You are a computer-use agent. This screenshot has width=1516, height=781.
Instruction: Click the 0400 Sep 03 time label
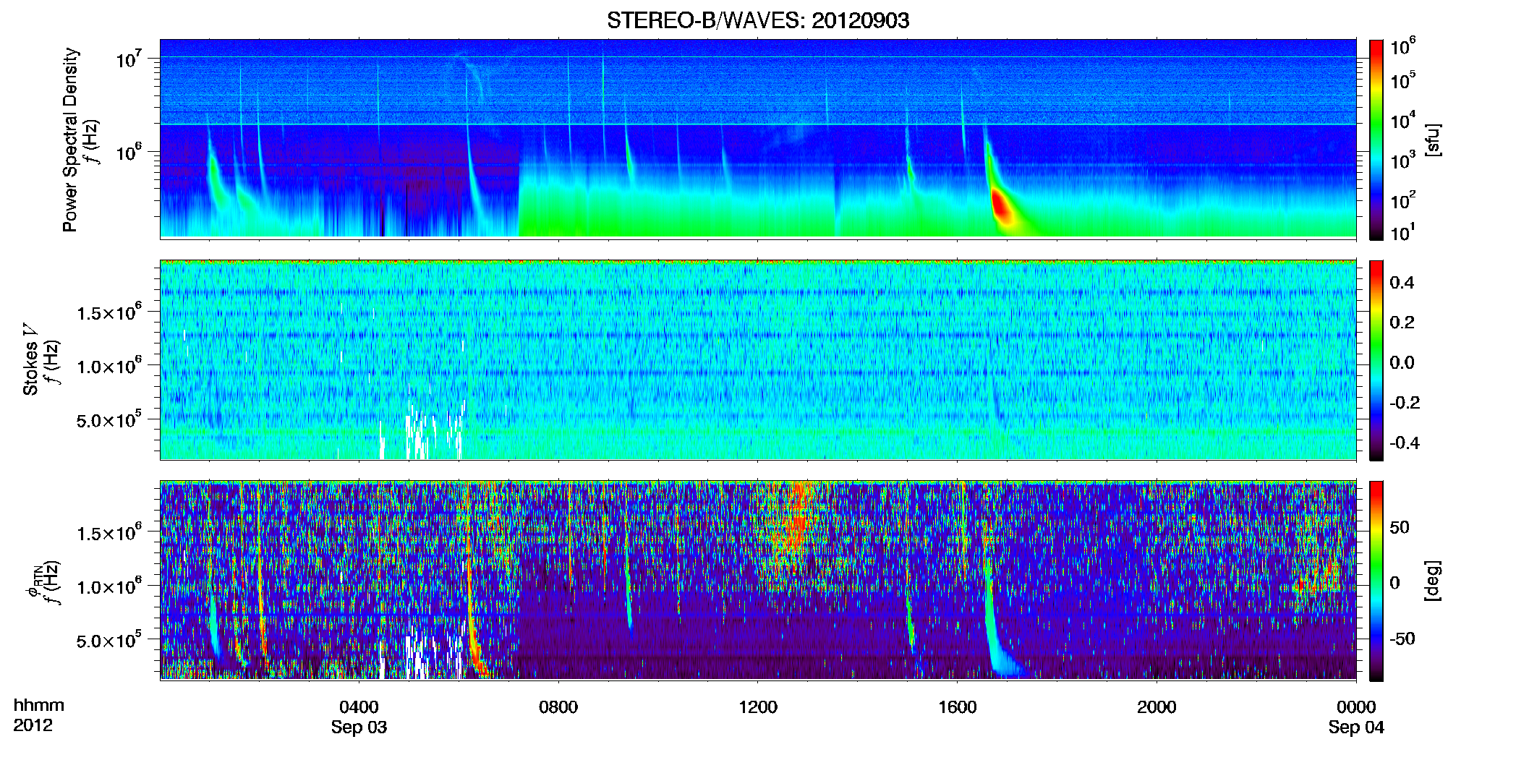pyautogui.click(x=359, y=717)
